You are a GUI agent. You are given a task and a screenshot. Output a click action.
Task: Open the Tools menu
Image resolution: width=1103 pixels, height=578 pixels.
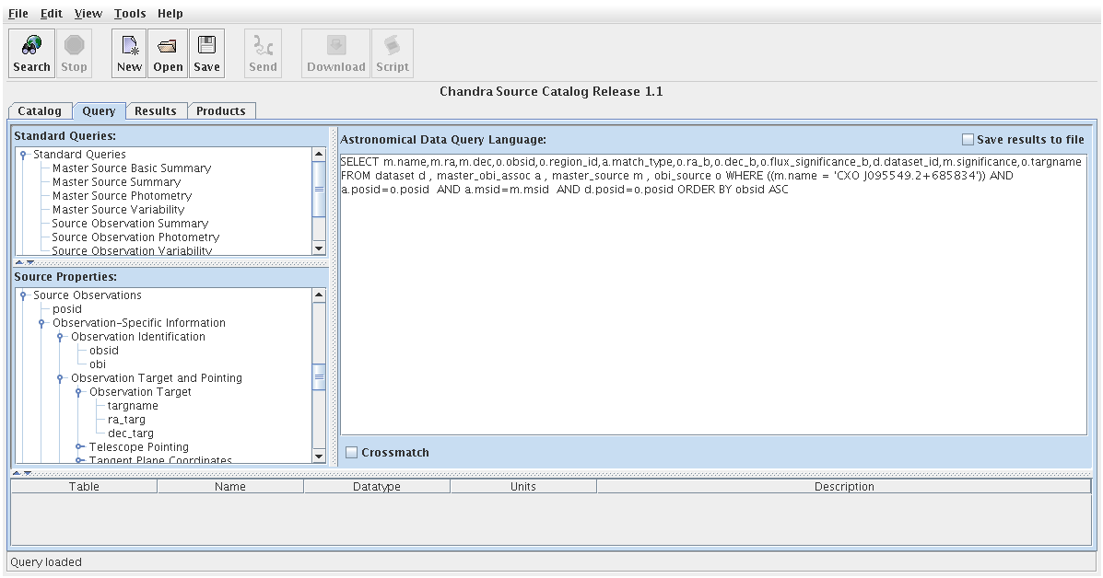tap(130, 14)
